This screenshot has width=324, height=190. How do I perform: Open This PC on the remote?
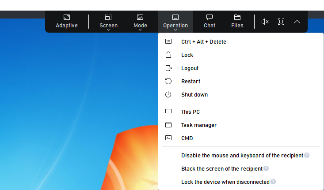coord(190,112)
